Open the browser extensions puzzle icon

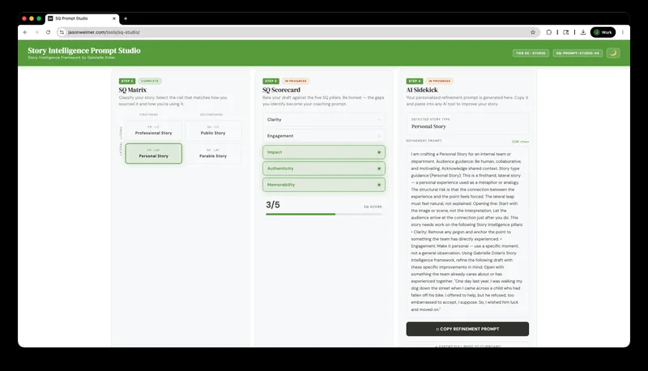click(x=549, y=32)
